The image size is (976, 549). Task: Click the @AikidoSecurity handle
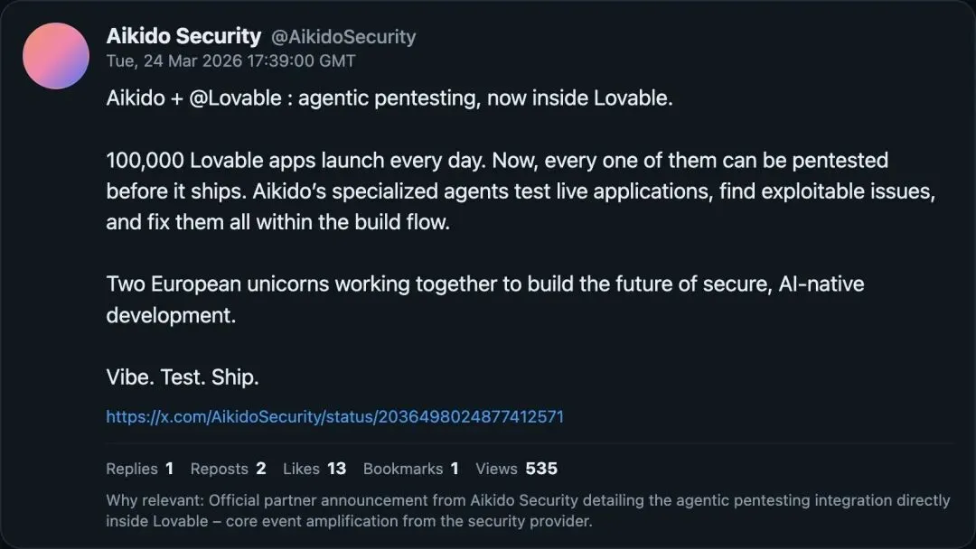(344, 37)
